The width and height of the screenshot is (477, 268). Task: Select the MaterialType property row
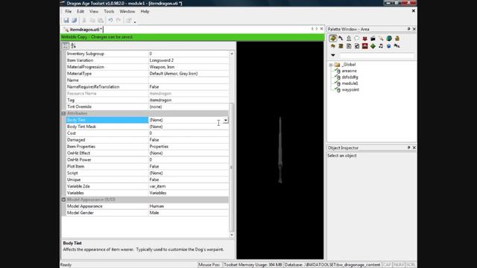pyautogui.click(x=148, y=74)
